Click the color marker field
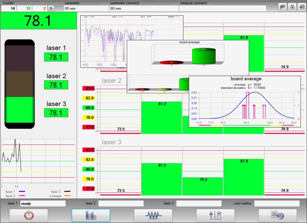This screenshot has width=307, height=223. coord(277,203)
